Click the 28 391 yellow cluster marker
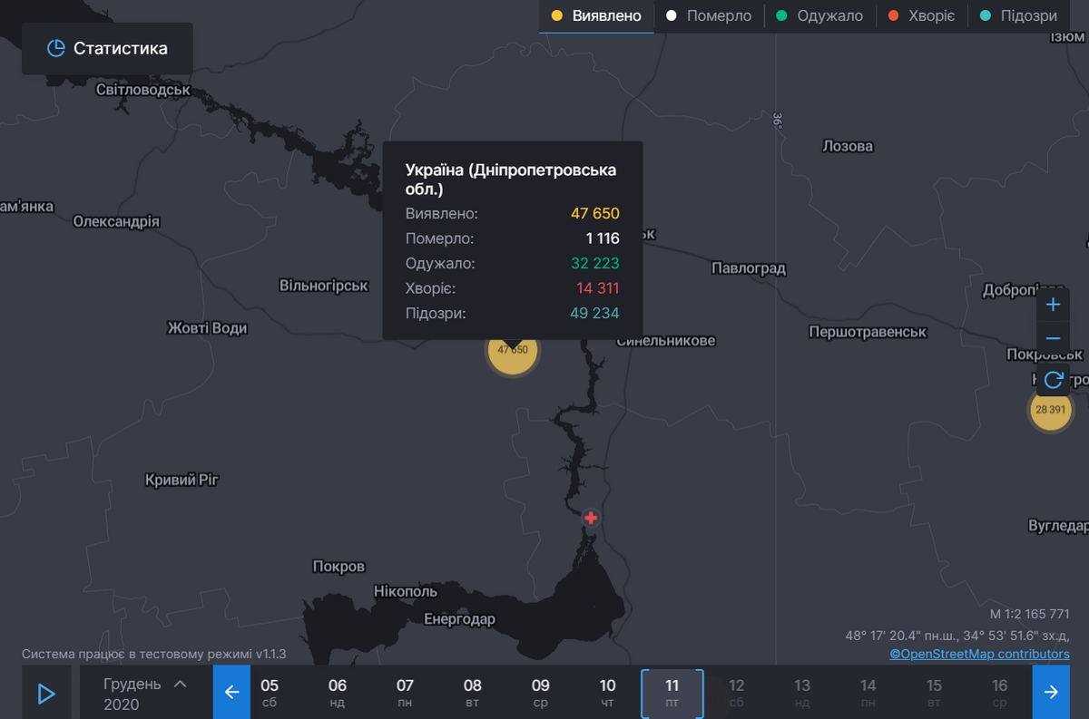This screenshot has width=1089, height=719. 1050,410
